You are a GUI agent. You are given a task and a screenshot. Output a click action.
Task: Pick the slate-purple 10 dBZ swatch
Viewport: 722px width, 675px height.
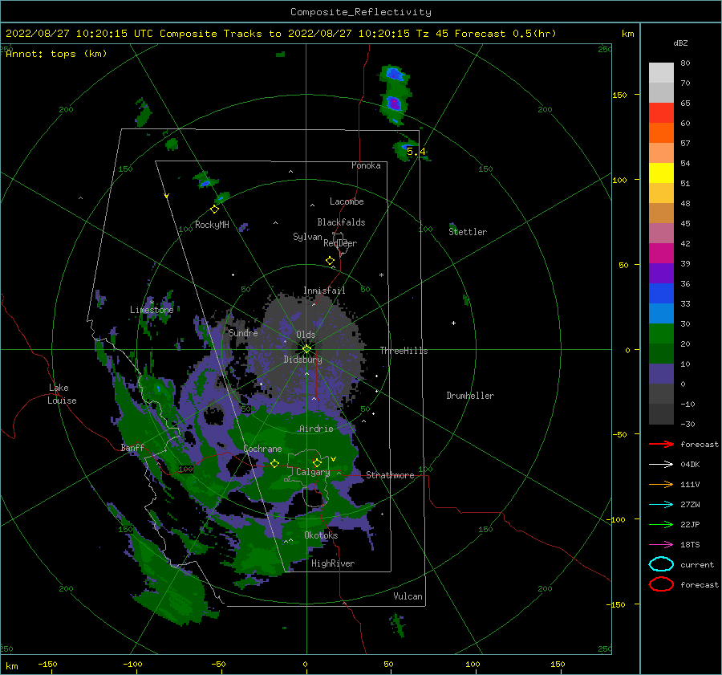click(661, 373)
